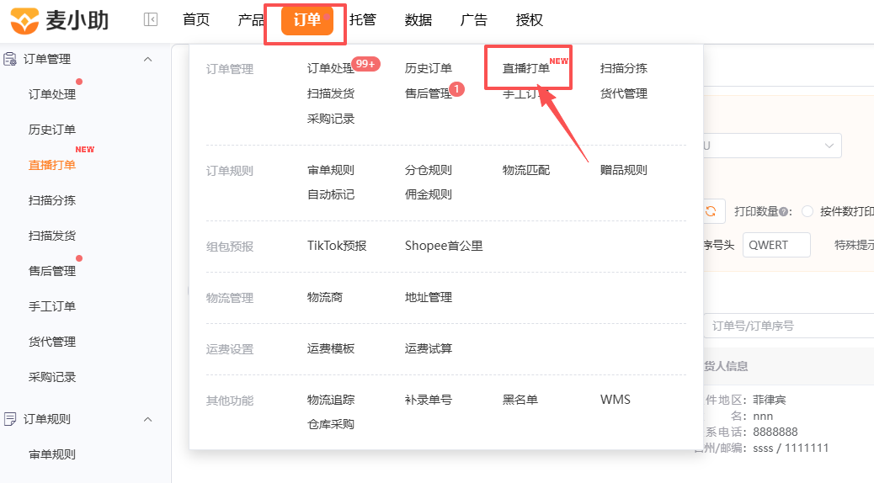Select 扫描发货 in the left sidebar
The image size is (874, 483).
pos(52,236)
